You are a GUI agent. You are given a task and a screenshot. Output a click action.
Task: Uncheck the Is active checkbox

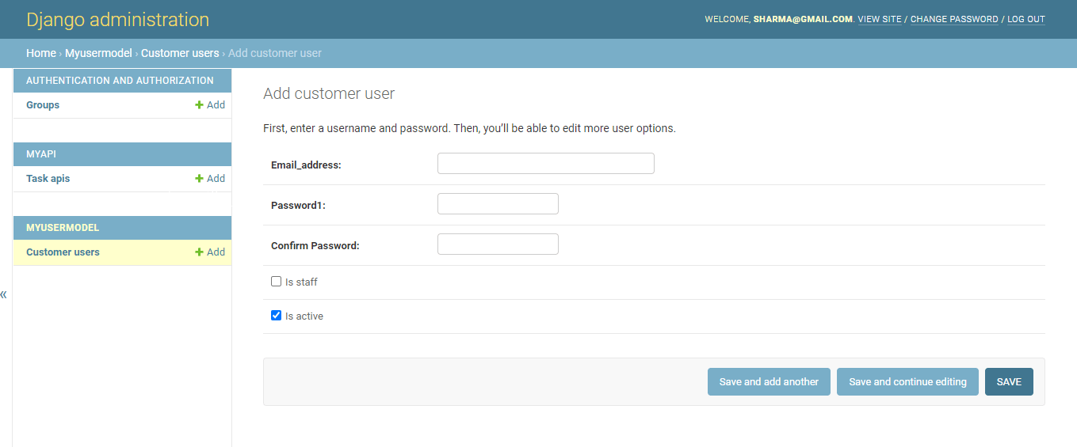coord(276,316)
